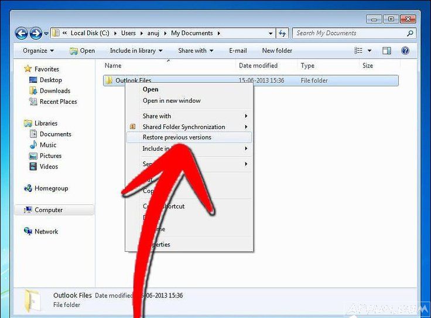Expand Shared Folder Synchronization submenu
Screen dimensions: 431x318
click(x=246, y=127)
